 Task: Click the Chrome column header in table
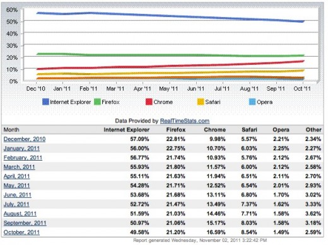pos(215,130)
